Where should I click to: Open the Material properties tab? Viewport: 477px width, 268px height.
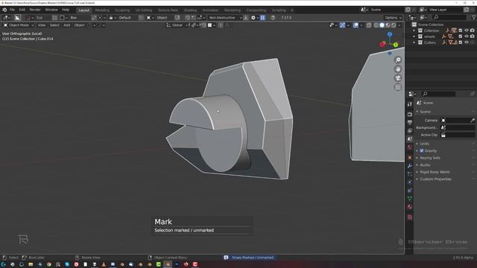coord(410,207)
